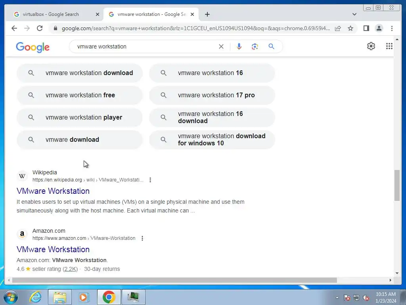Screen dimensions: 406x305
Task: Click the vertical scrollbar thumb
Action: [397, 185]
